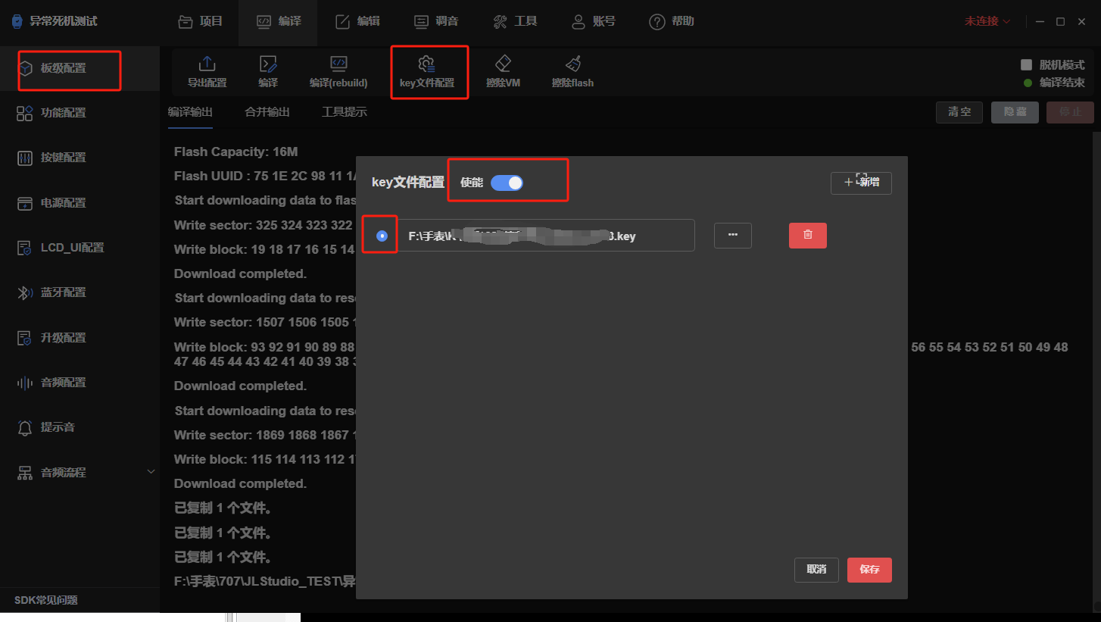Open 升级配置 in the sidebar
The width and height of the screenshot is (1101, 622).
(80, 338)
